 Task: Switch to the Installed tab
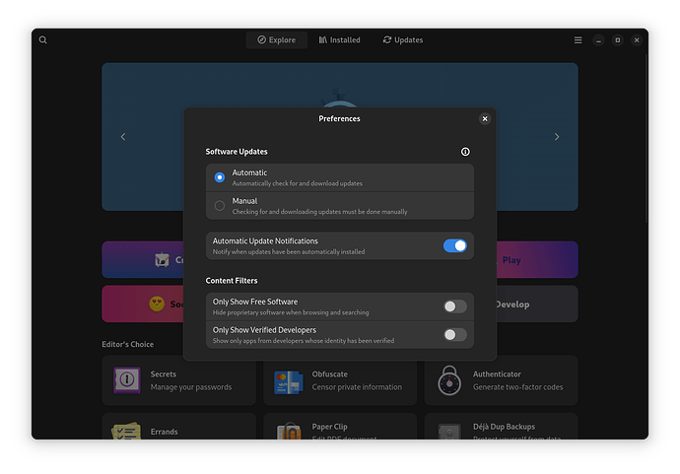click(340, 39)
